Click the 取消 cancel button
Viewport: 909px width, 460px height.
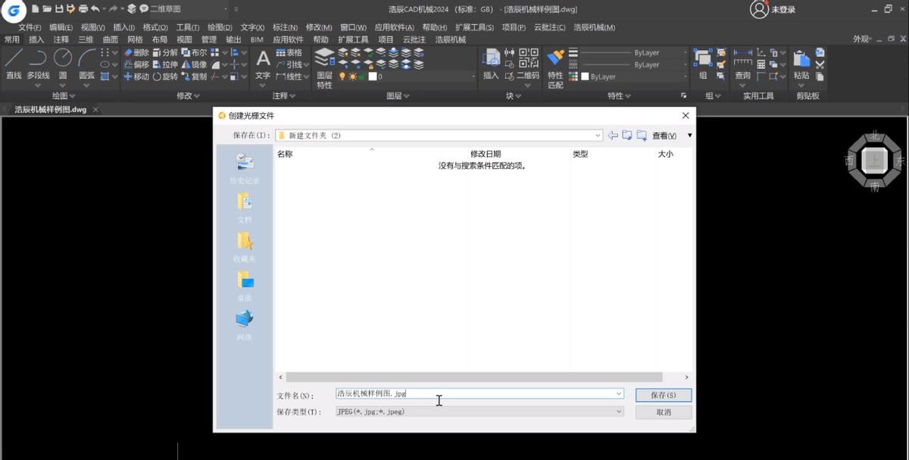[x=663, y=411]
